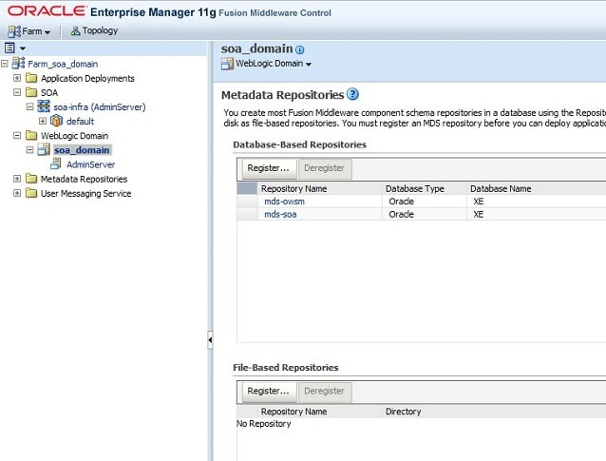Click Deregister under File-Based Repositories
Viewport: 606px width, 461px height.
pyautogui.click(x=324, y=391)
